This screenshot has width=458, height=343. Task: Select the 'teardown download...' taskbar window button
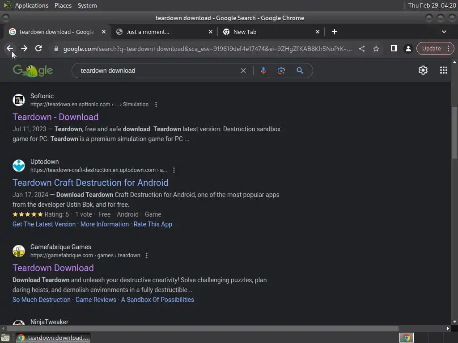click(53, 338)
